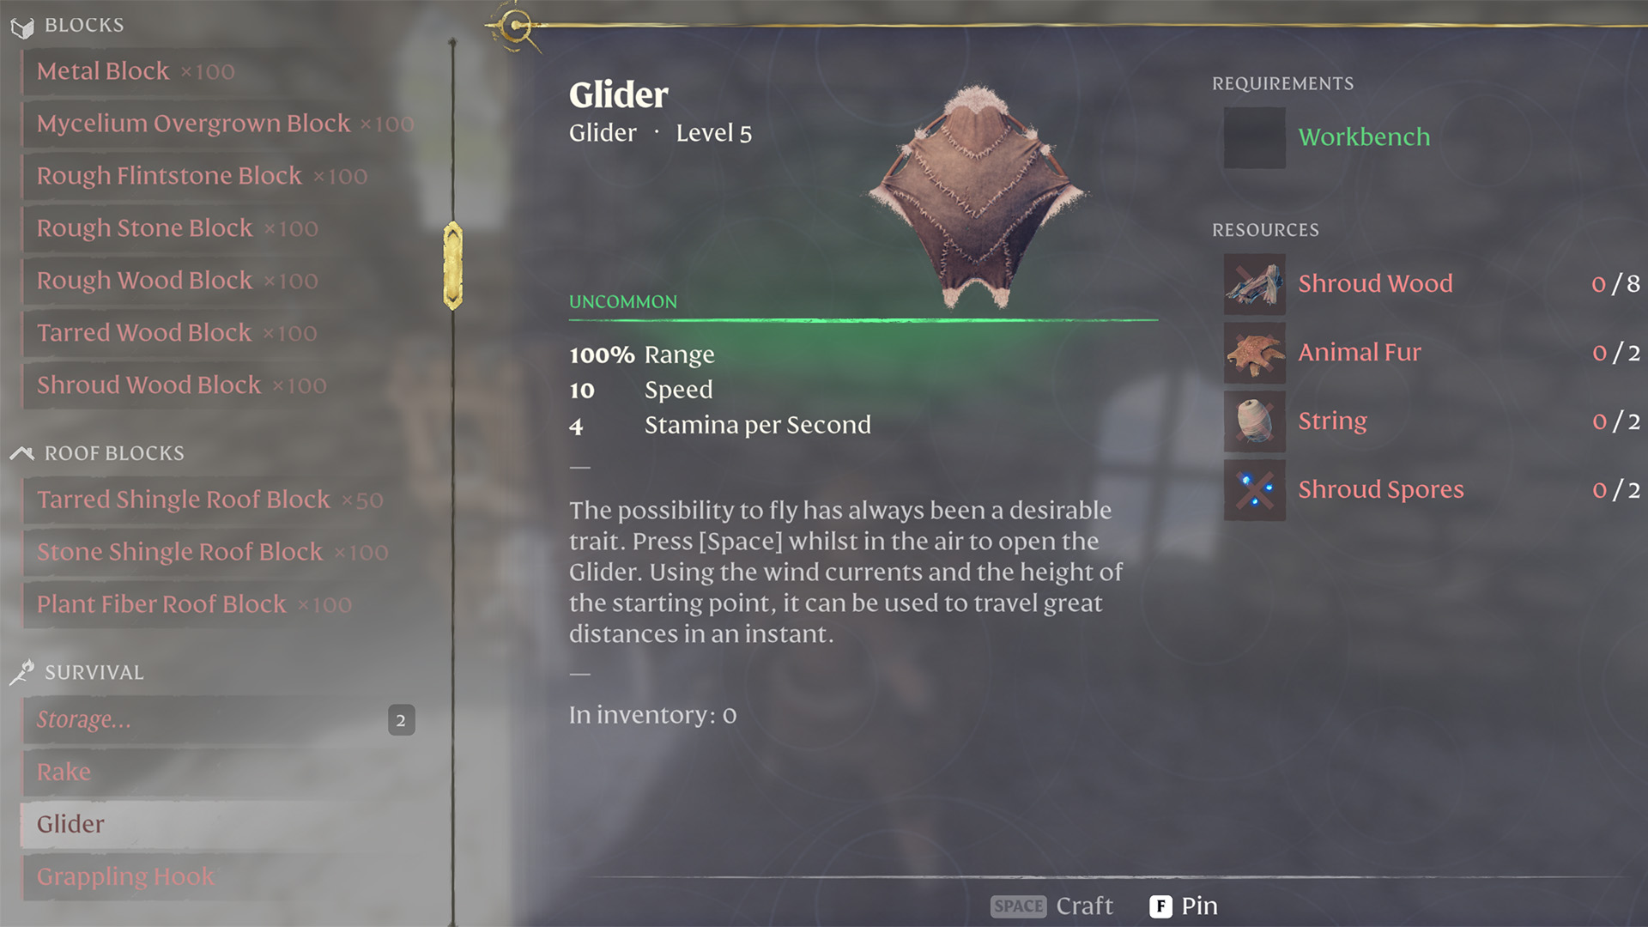Click the Shroud Spores resource icon
1648x927 pixels.
pyautogui.click(x=1255, y=489)
